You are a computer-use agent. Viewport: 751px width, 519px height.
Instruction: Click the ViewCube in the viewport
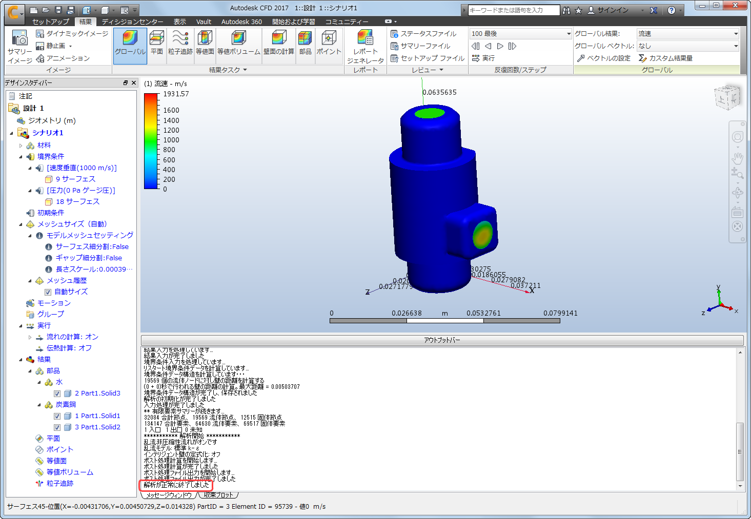tap(727, 97)
